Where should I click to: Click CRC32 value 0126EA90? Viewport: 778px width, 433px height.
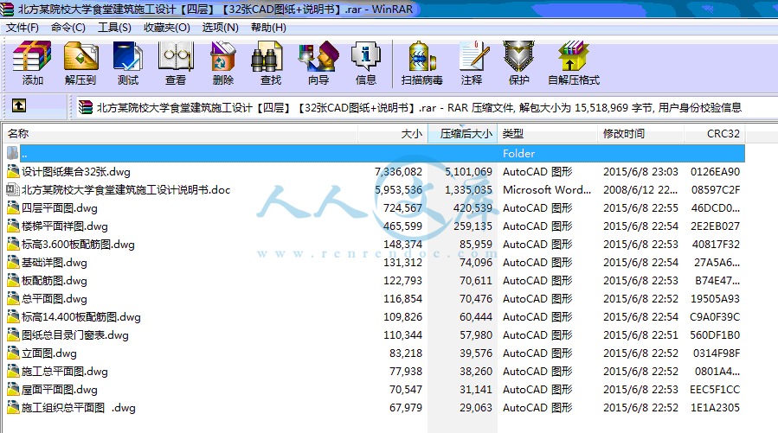(x=715, y=172)
